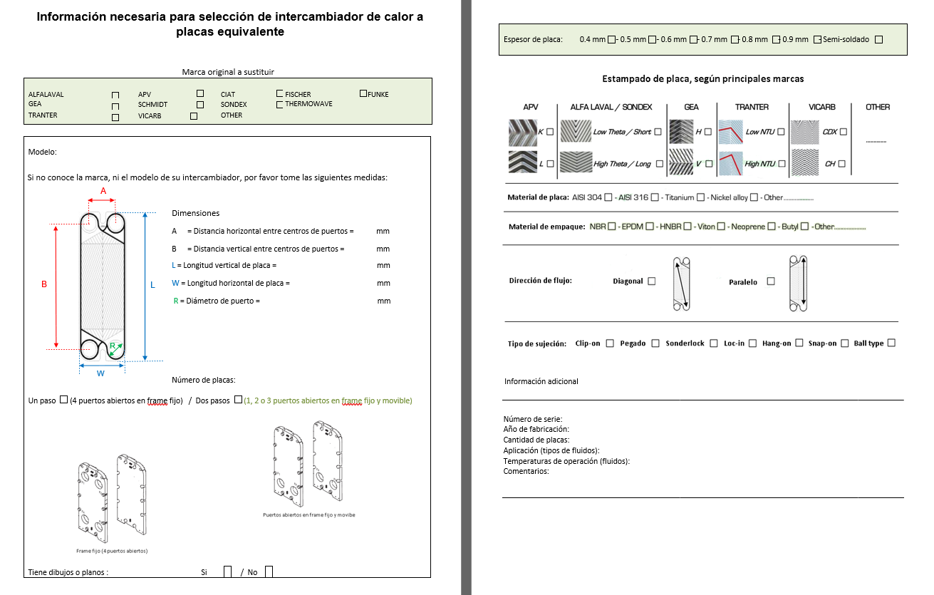Select 0.5 mm plate thickness checkbox
This screenshot has height=595, width=934.
(x=652, y=40)
